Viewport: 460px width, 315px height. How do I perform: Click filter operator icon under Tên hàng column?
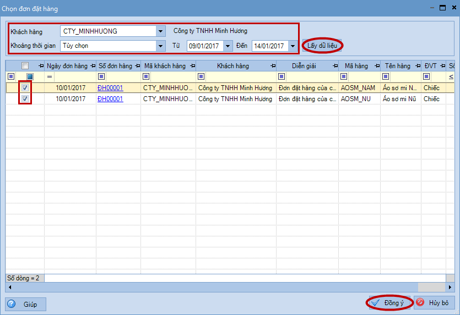coord(386,76)
